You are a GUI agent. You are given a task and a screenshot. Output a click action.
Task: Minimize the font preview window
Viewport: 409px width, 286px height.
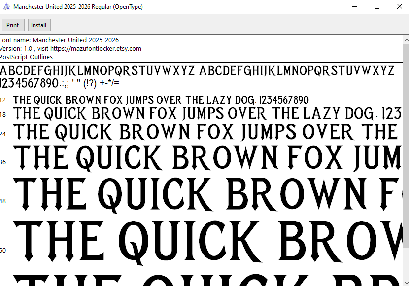[354, 7]
